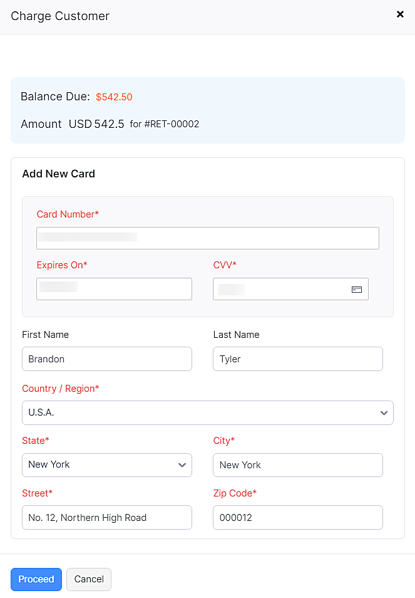The height and width of the screenshot is (598, 415).
Task: Open the Country / Region dropdown showing U.S.A.
Action: pyautogui.click(x=200, y=413)
